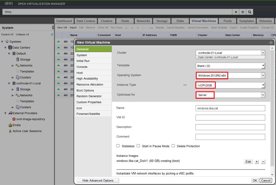Click Hide Advanced Options button
This screenshot has width=276, height=185.
point(98,181)
